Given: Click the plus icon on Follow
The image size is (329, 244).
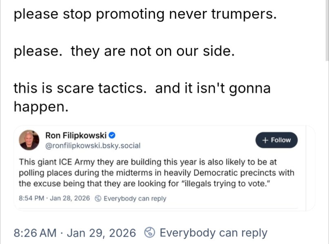Looking at the screenshot, I should point(266,140).
